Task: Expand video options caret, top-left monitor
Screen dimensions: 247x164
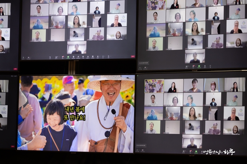Action: tap(31, 57)
